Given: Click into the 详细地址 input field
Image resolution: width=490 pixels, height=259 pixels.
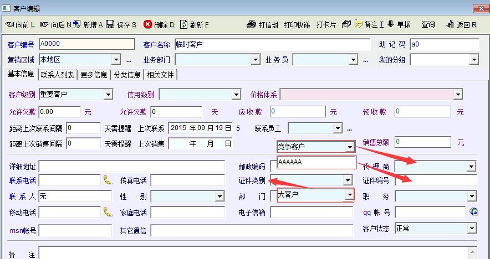Looking at the screenshot, I should 133,166.
